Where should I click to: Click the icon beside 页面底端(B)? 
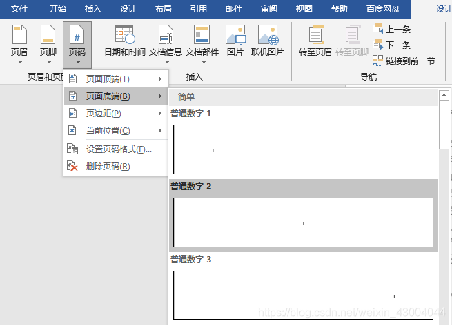pyautogui.click(x=73, y=96)
